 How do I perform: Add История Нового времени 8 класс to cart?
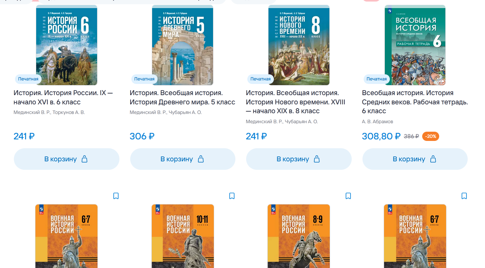point(299,159)
